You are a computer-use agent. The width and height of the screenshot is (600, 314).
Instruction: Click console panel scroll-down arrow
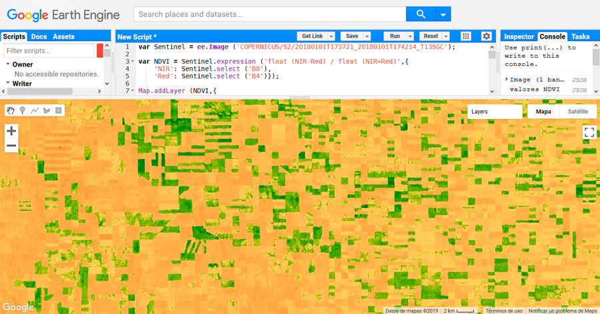[596, 91]
